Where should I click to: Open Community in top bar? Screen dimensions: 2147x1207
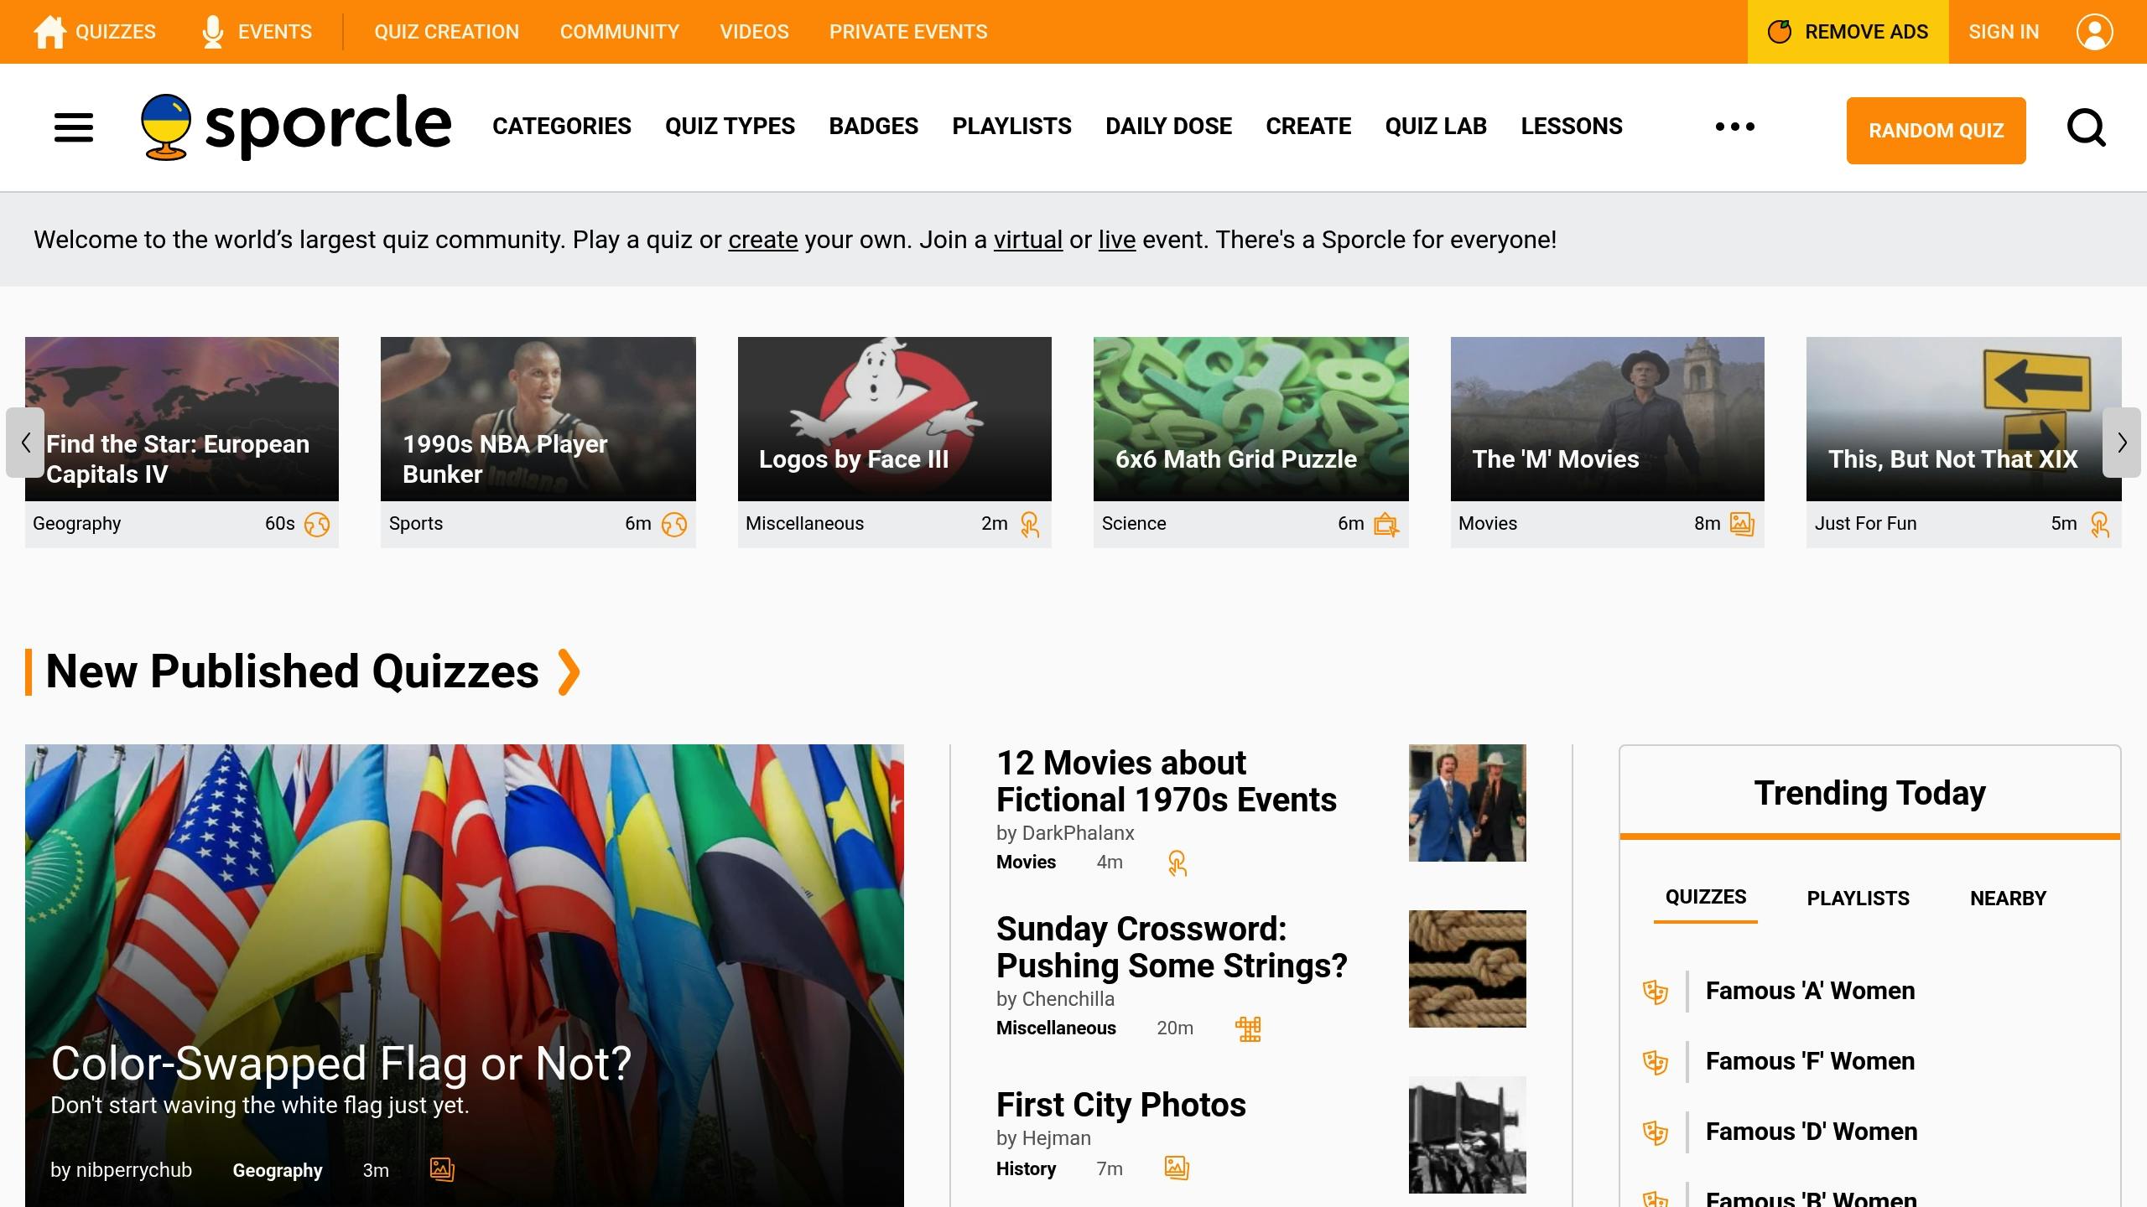(620, 32)
